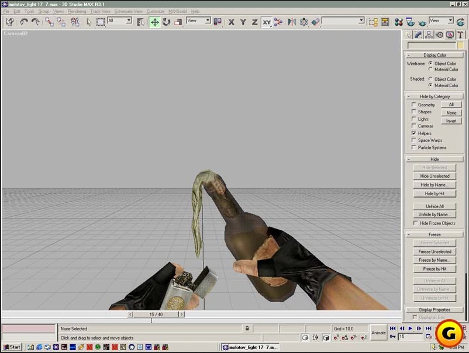The height and width of the screenshot is (353, 469).
Task: Toggle the Key Mode key icon
Action: [392, 337]
